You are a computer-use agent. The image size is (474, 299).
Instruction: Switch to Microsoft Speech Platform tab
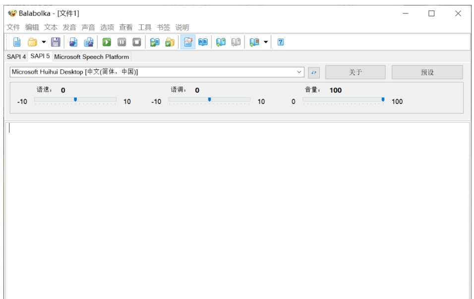pos(92,57)
